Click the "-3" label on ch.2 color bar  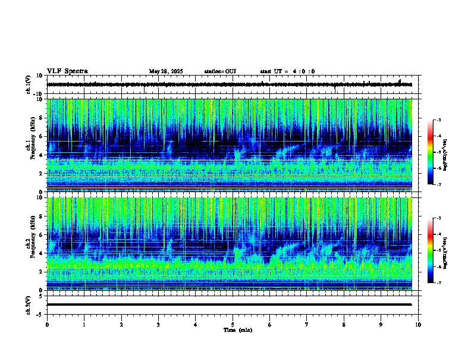(x=438, y=218)
